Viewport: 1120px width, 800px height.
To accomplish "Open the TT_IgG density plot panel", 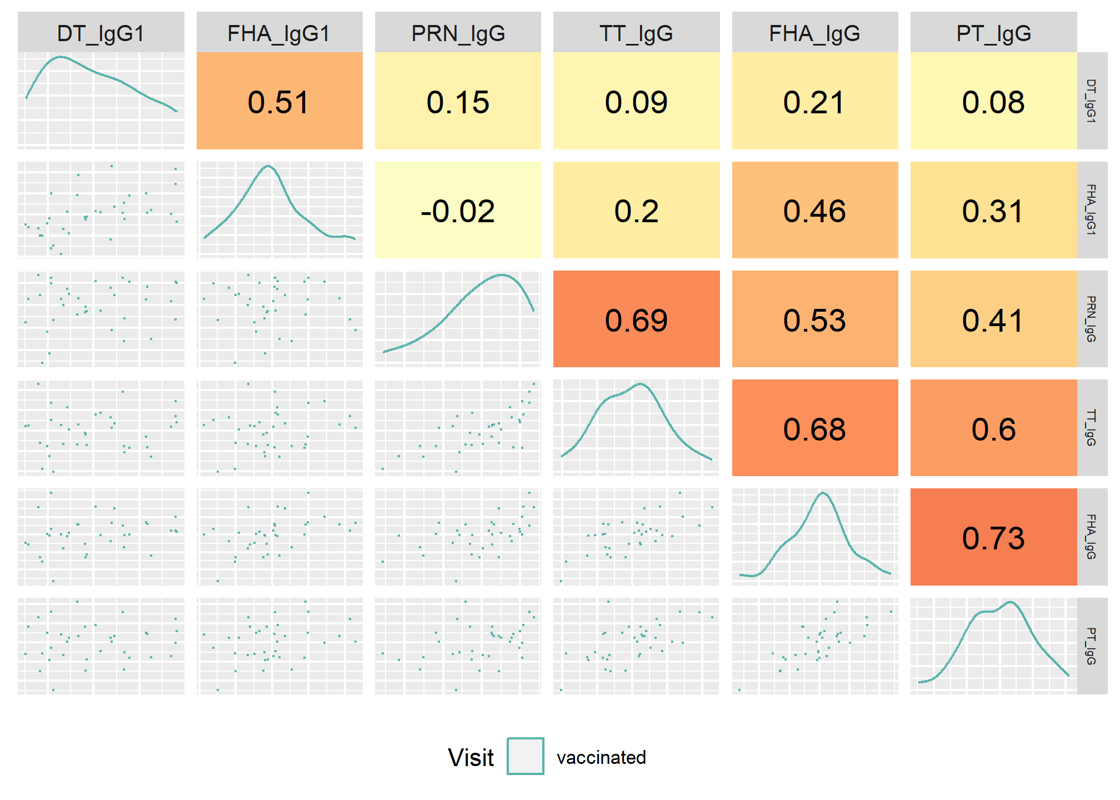I will pyautogui.click(x=636, y=428).
